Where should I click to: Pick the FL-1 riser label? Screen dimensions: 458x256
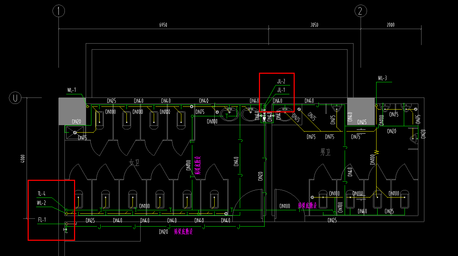(x=42, y=220)
